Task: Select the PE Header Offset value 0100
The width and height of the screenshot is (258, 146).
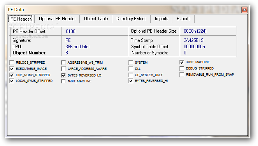Action: [x=70, y=31]
